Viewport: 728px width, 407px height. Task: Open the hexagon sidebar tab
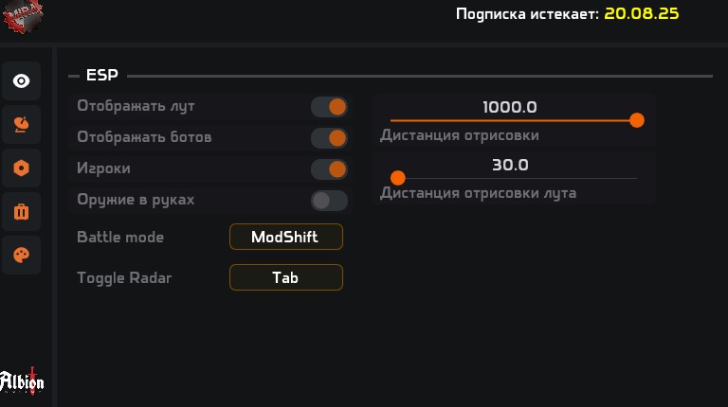pos(21,168)
